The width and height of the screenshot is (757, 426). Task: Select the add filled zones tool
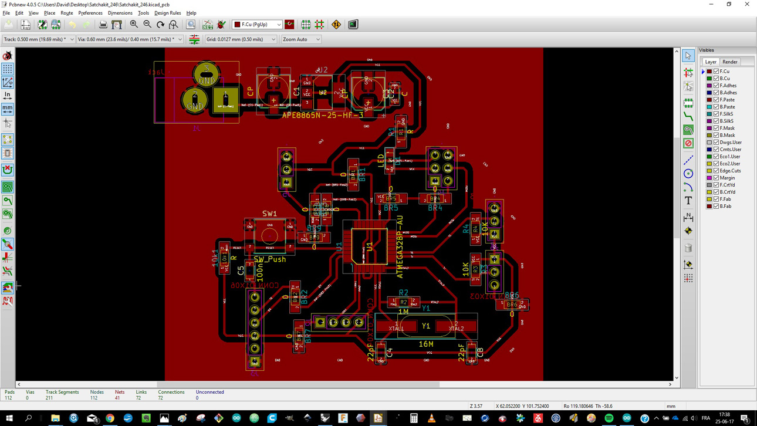688,130
